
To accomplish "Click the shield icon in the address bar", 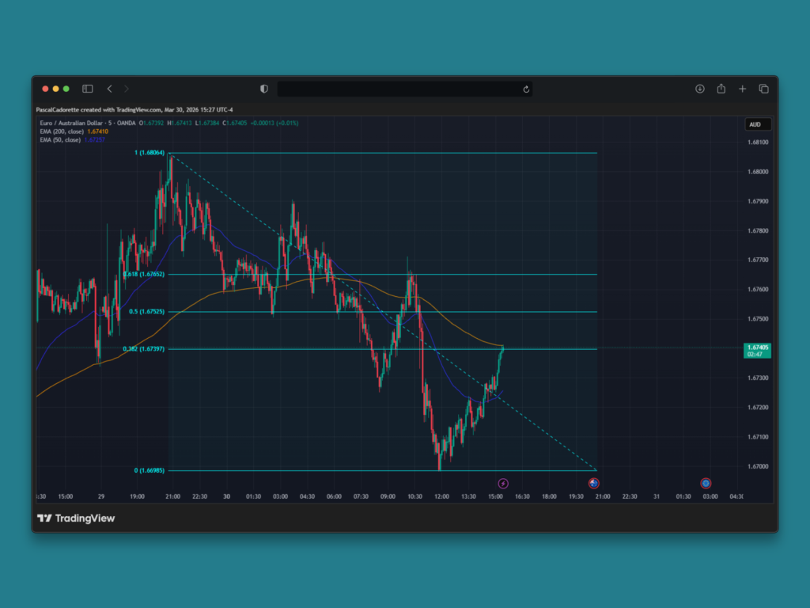I will (263, 89).
